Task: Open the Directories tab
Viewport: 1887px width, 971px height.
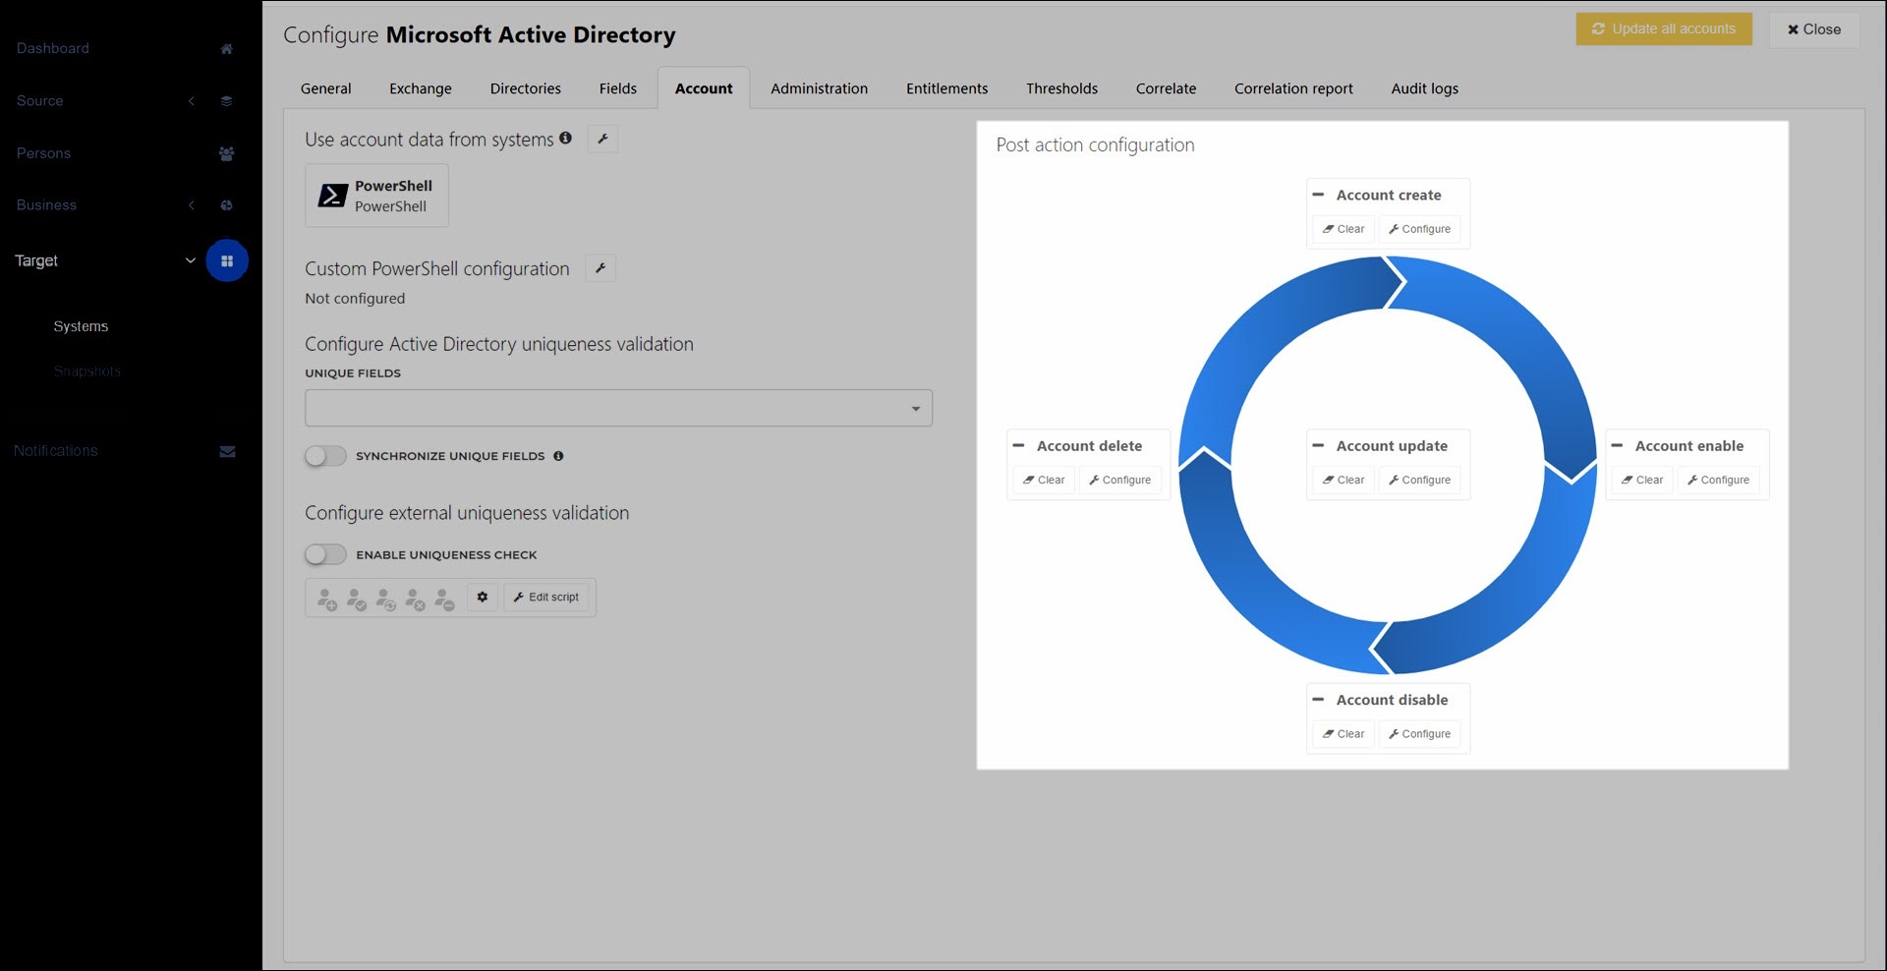Action: (526, 88)
